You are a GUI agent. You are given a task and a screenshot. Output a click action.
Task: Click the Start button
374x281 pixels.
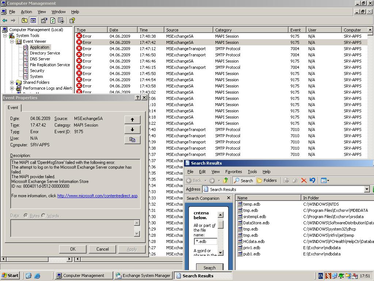(x=10, y=276)
